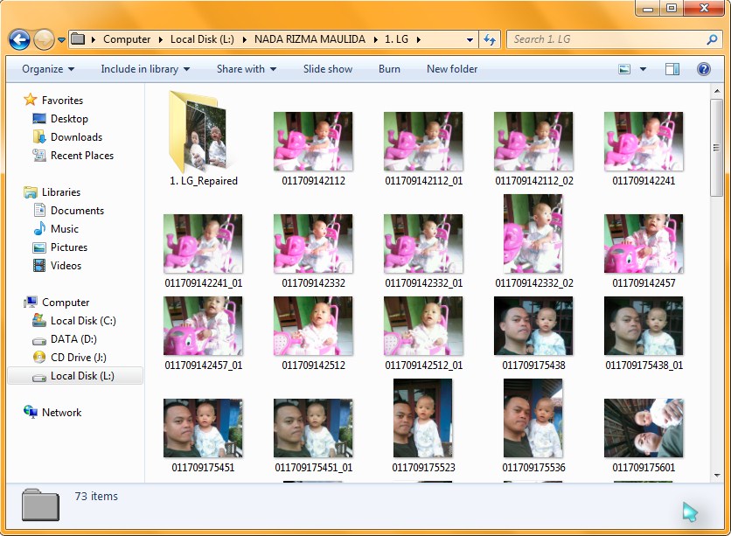This screenshot has width=731, height=536.
Task: Open the view options dropdown arrow
Action: pyautogui.click(x=643, y=69)
